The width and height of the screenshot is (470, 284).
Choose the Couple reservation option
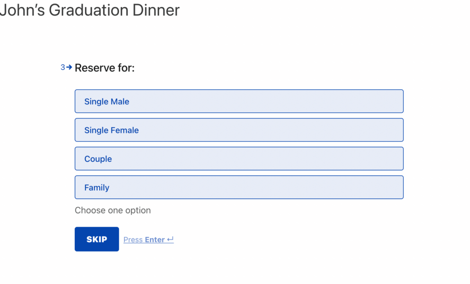point(239,158)
